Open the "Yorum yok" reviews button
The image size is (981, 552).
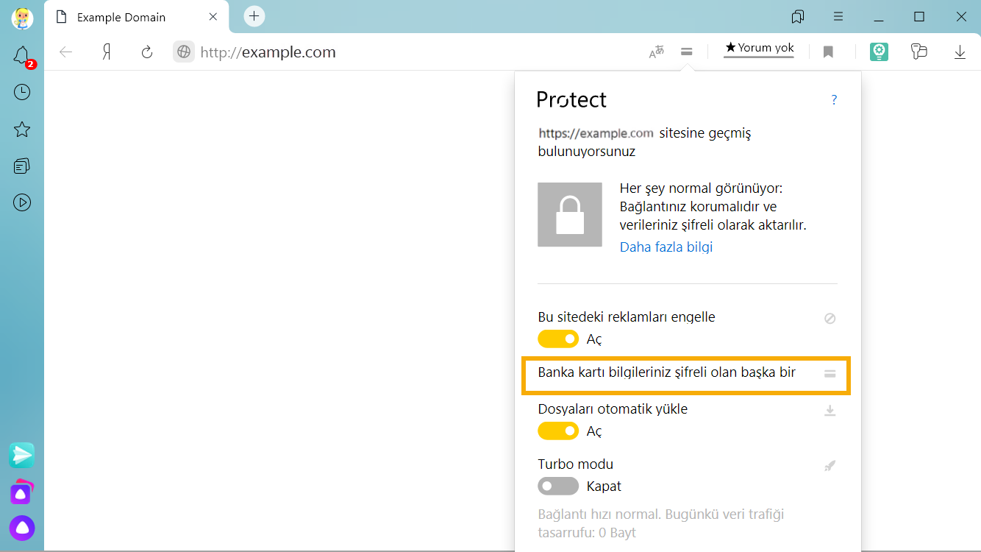759,49
